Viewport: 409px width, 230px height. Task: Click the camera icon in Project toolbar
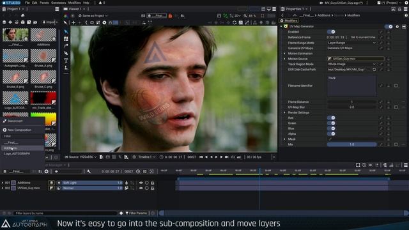[x=35, y=22]
